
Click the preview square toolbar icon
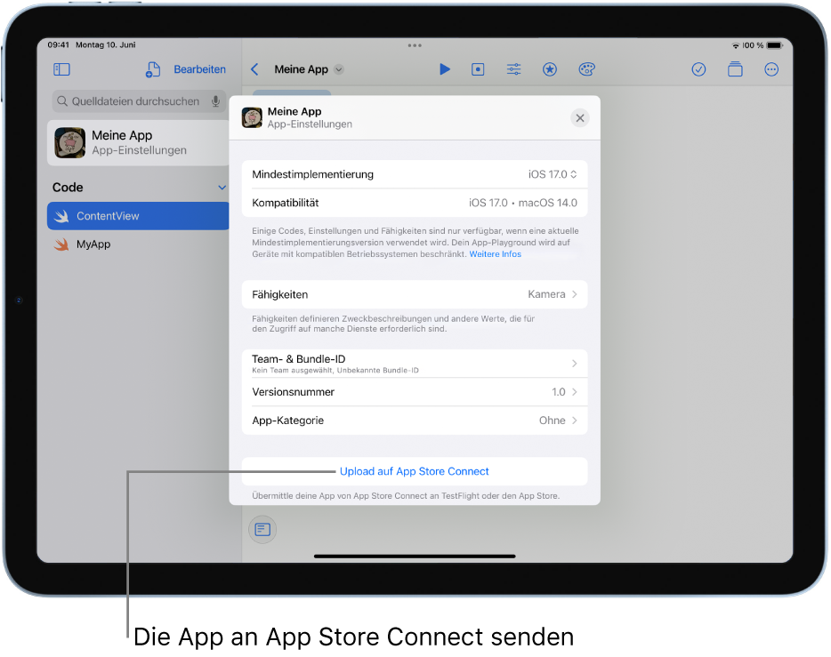pos(478,69)
